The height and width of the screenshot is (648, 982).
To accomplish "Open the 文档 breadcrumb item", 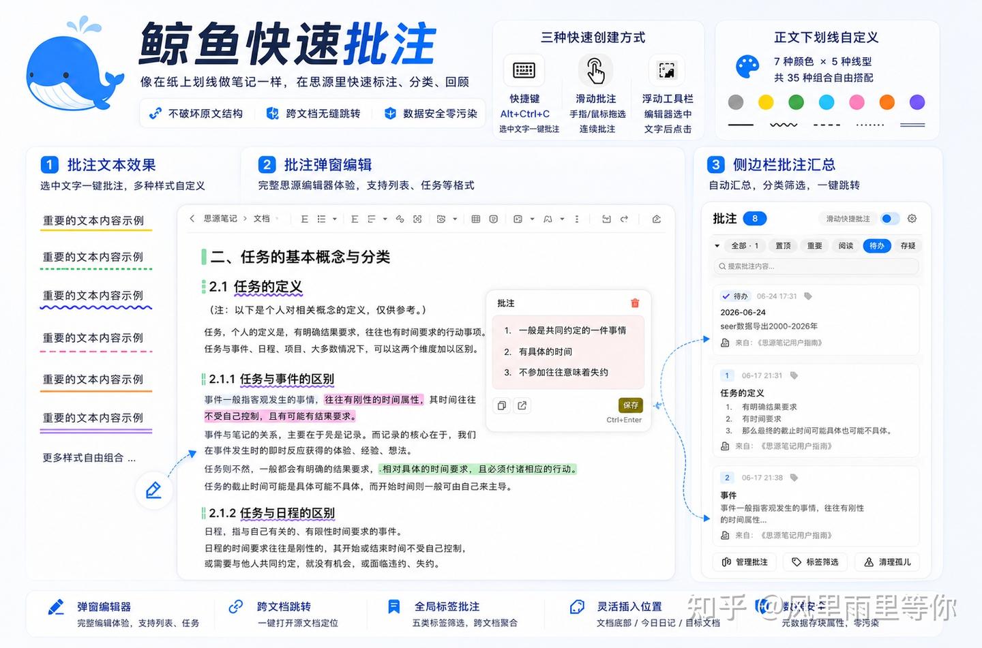I will coord(262,219).
